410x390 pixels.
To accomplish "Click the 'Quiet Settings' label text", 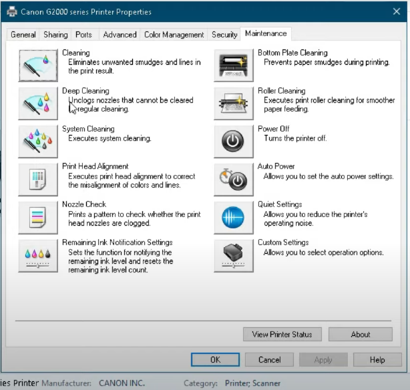I will pyautogui.click(x=280, y=204).
